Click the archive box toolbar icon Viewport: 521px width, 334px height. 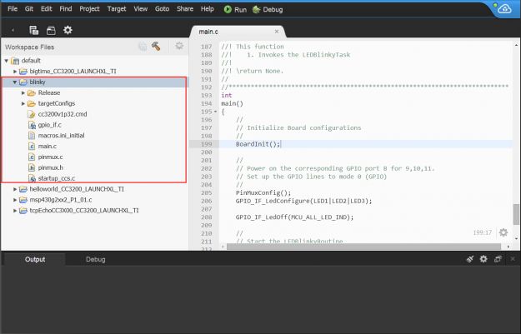click(51, 31)
